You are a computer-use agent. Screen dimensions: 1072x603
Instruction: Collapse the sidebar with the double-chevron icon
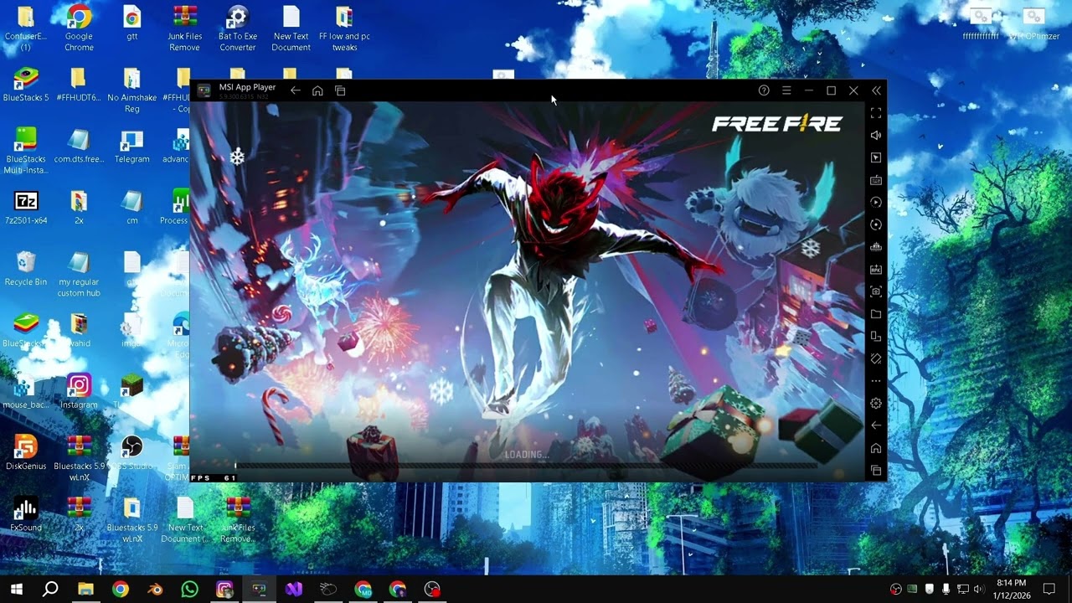click(876, 90)
